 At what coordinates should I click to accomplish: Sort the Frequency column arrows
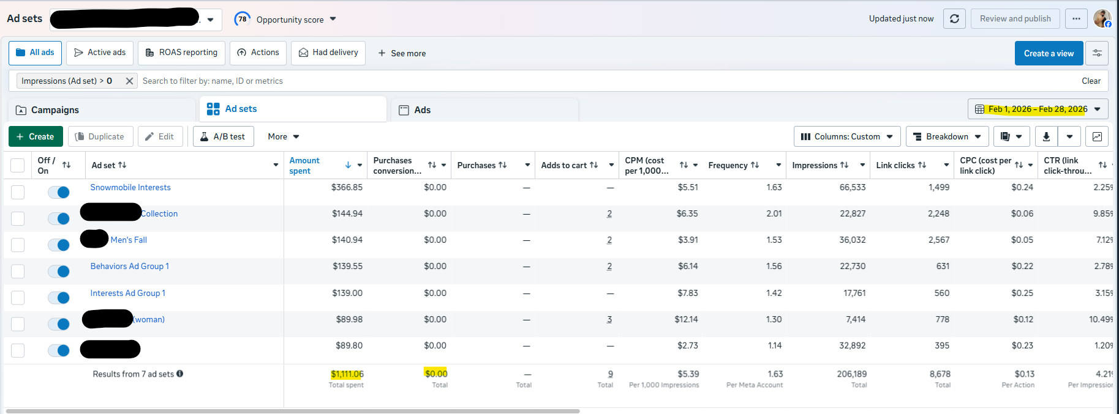[755, 165]
